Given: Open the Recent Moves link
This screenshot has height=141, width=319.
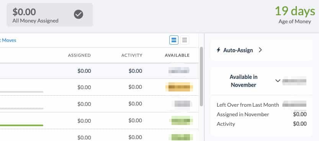Looking at the screenshot, I should tap(8, 40).
